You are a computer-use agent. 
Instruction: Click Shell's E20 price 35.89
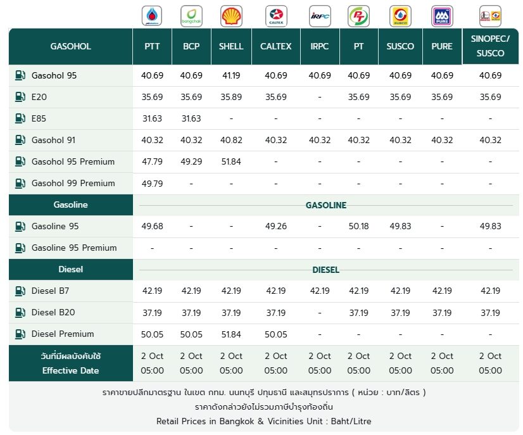tap(231, 97)
